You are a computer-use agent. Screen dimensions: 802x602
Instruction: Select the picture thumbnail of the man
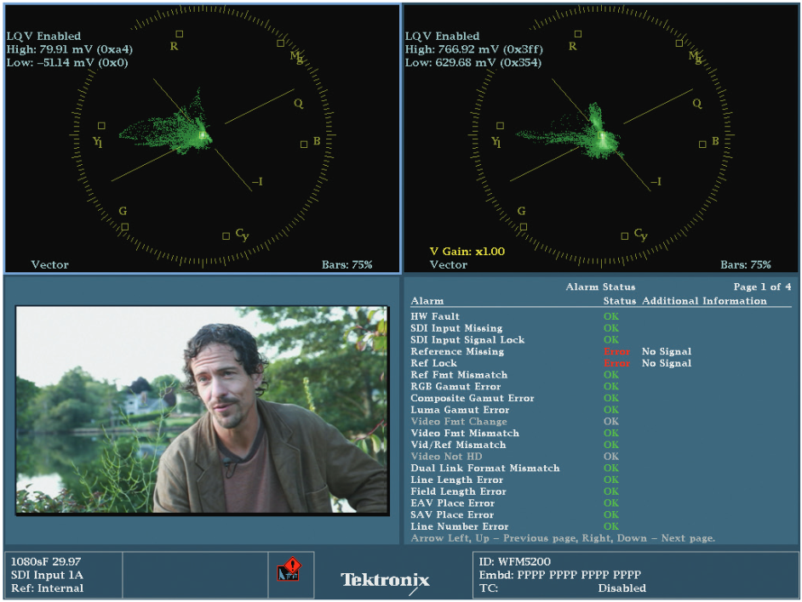pos(203,410)
